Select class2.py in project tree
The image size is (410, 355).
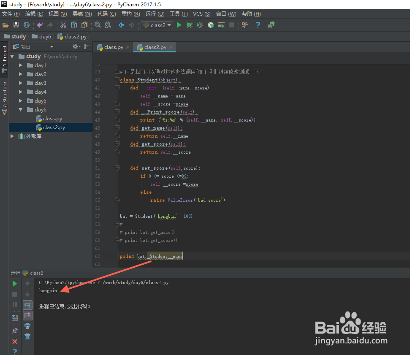pos(51,127)
